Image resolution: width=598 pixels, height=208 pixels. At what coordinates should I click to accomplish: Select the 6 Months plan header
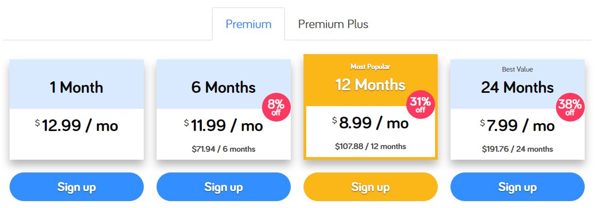tap(224, 84)
